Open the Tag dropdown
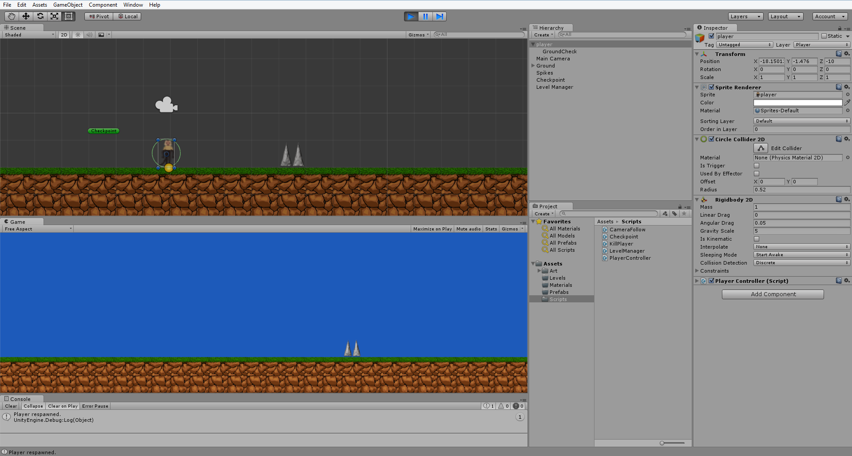This screenshot has height=456, width=852. 744,45
